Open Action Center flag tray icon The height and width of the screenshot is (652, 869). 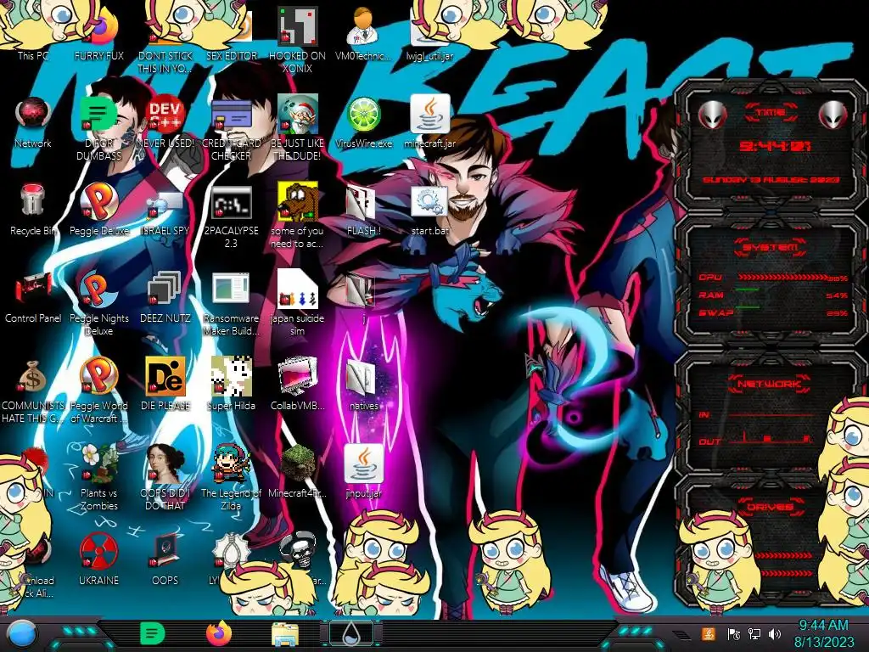click(733, 633)
